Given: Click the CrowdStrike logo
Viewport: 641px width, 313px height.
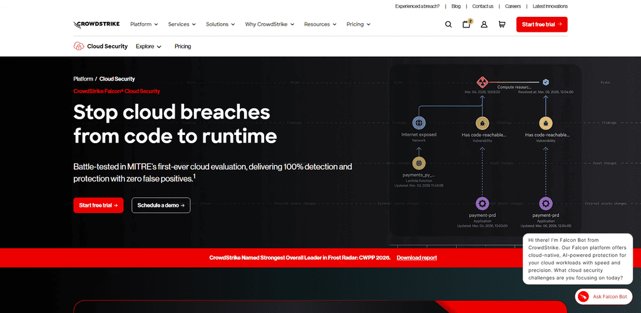Looking at the screenshot, I should pyautogui.click(x=96, y=24).
